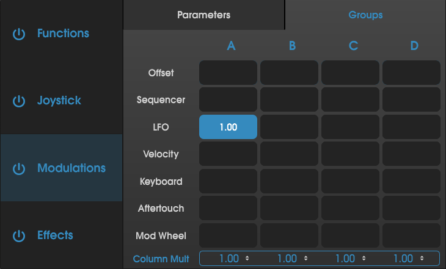Switch to the Groups tab
The height and width of the screenshot is (269, 446).
click(365, 15)
